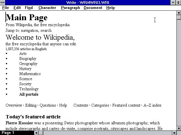Click the '1,887,356 articles in English' line
This screenshot has width=181, height=135.
coord(26,49)
